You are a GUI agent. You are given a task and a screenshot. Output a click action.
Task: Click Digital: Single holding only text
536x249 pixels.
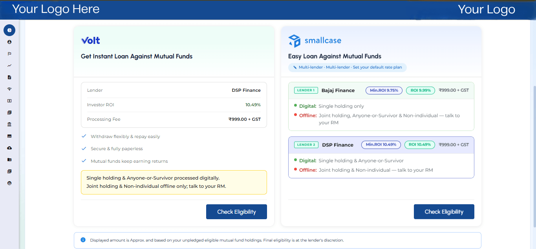(331, 106)
